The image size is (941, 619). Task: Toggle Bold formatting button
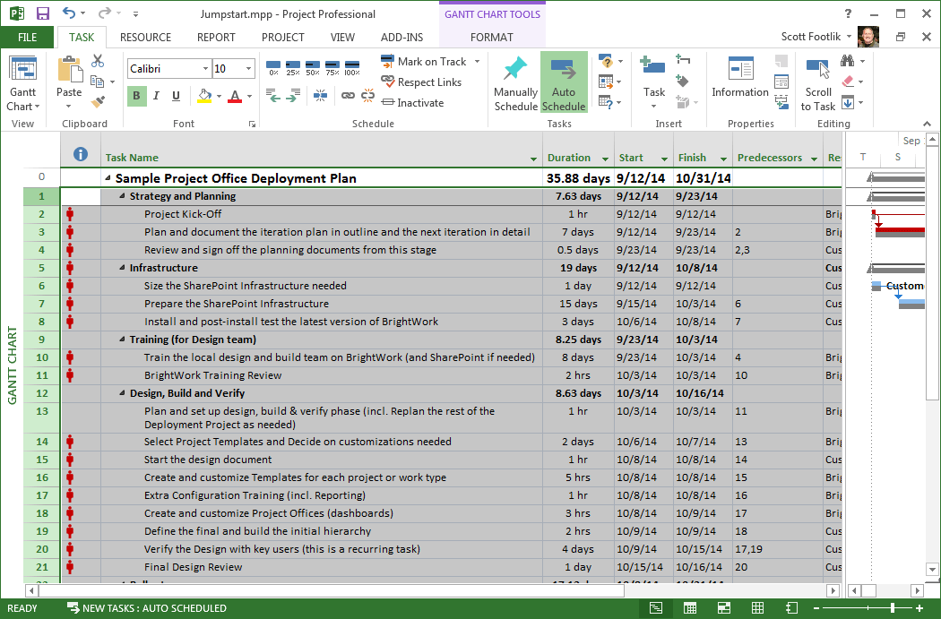tap(137, 96)
